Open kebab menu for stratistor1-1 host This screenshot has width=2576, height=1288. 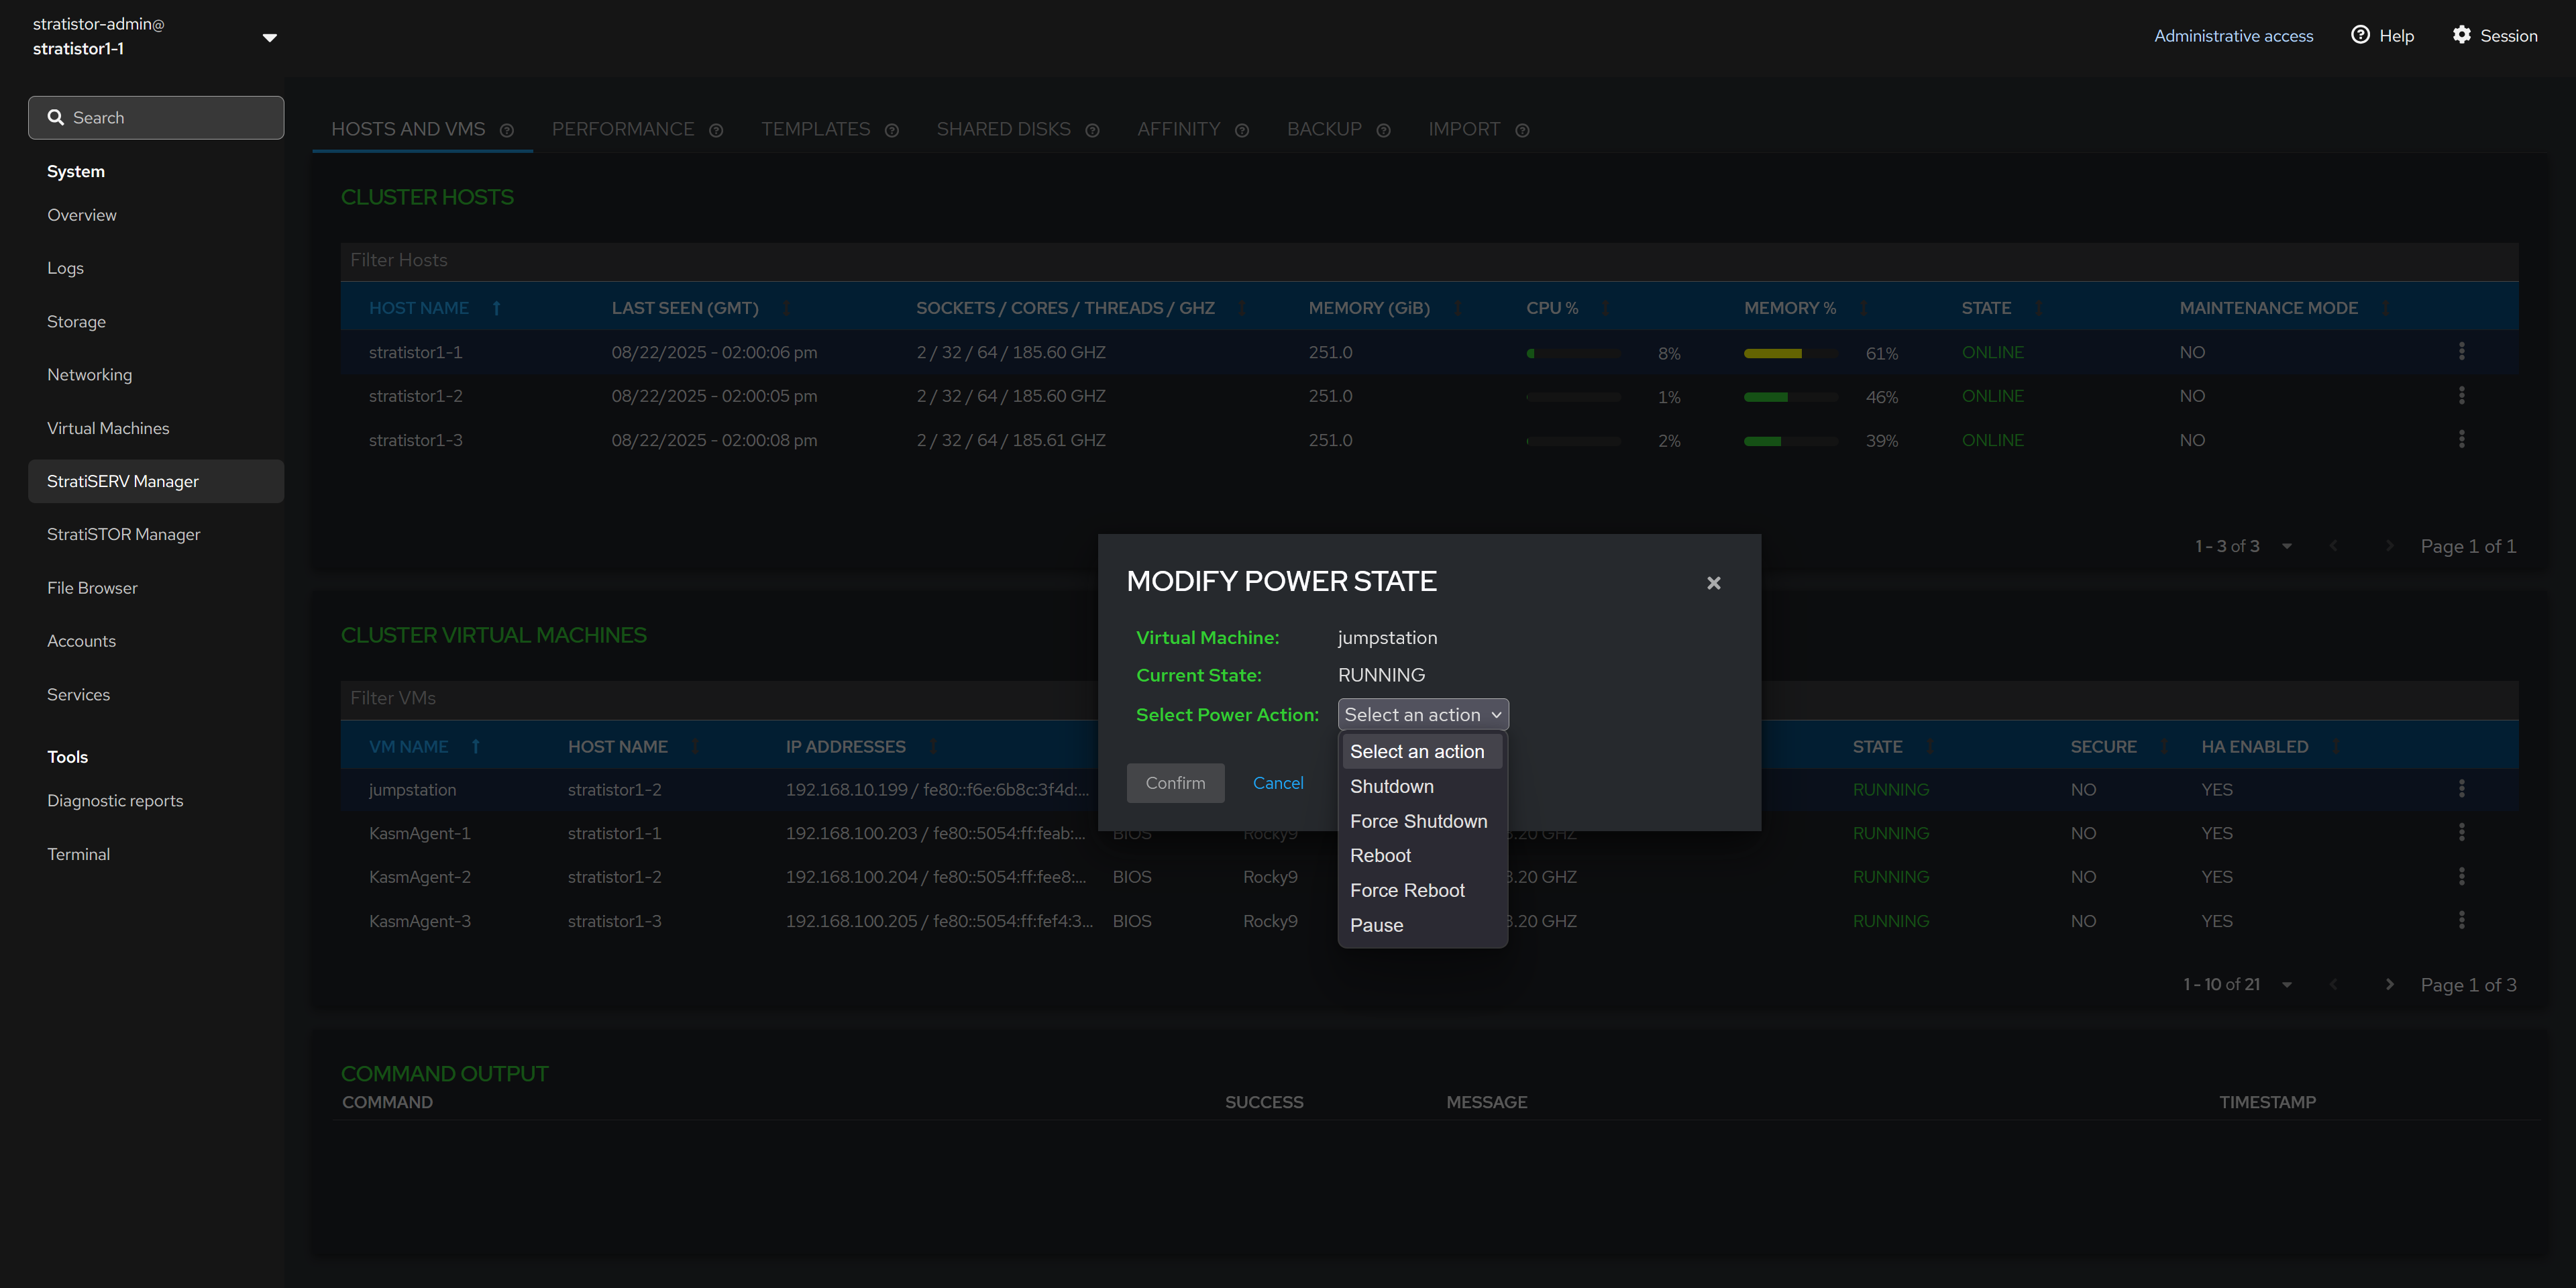[2461, 351]
